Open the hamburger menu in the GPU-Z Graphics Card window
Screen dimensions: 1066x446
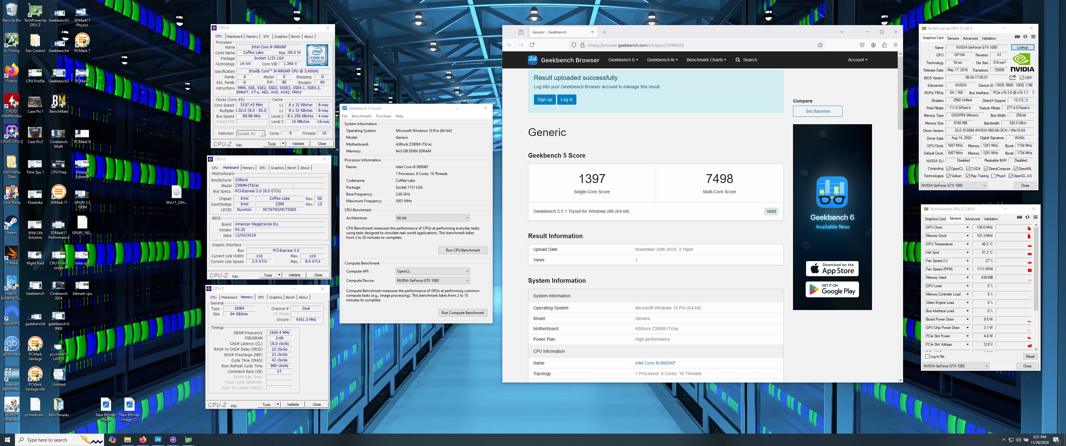click(x=1033, y=37)
